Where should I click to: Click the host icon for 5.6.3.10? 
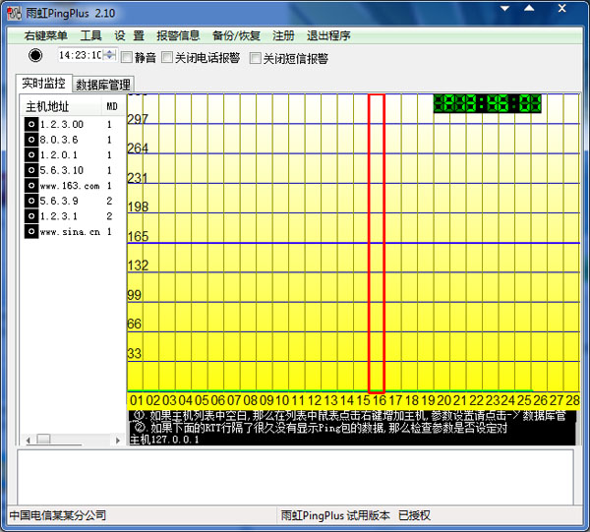tap(31, 170)
